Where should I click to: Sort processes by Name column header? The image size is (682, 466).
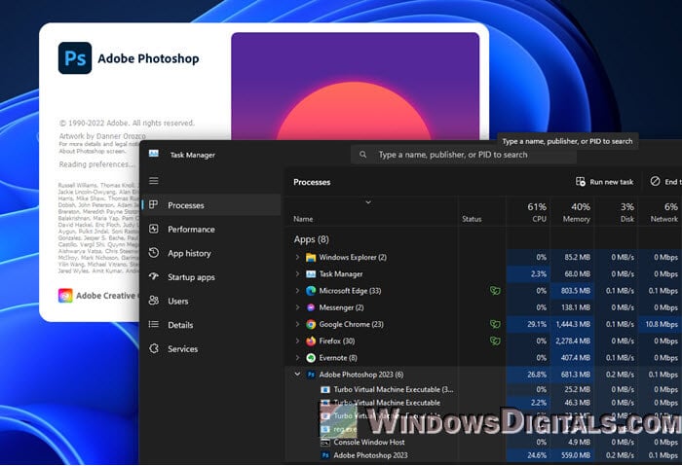click(303, 219)
